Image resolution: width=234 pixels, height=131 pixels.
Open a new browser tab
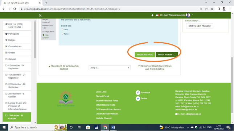[x=46, y=3]
